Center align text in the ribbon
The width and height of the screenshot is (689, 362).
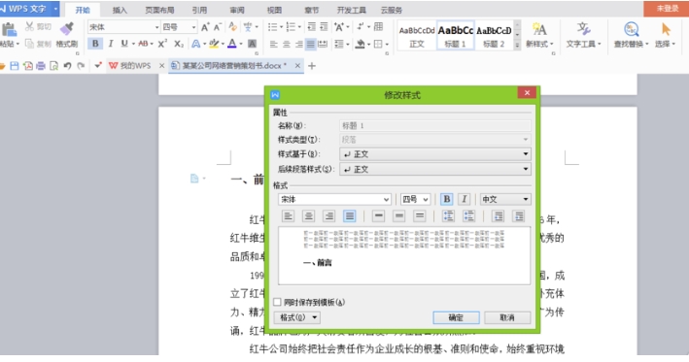pos(287,44)
